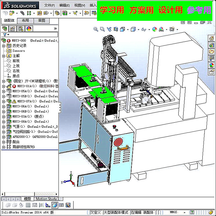Viewport: 216px width, 216px height.
Task: Open the File Explorer folder icon in the task pane
Action: pos(211,52)
